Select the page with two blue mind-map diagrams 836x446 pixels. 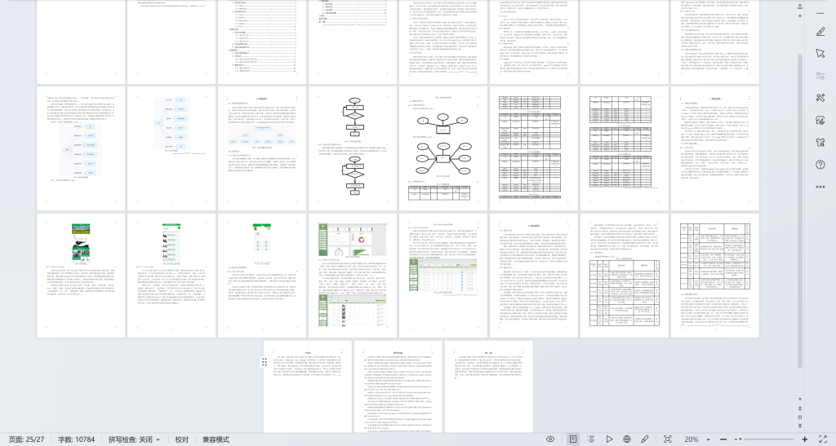tap(81, 148)
